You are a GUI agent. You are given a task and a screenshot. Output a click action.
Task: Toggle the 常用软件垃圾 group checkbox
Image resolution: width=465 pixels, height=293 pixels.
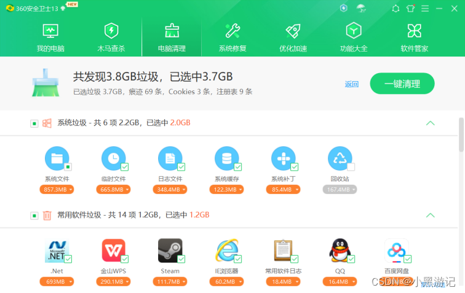[x=34, y=216]
